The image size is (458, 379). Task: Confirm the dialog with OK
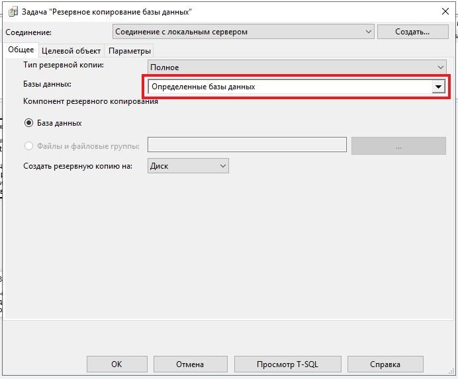(x=117, y=364)
